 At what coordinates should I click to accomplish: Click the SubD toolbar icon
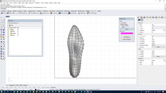[x=2, y=13]
